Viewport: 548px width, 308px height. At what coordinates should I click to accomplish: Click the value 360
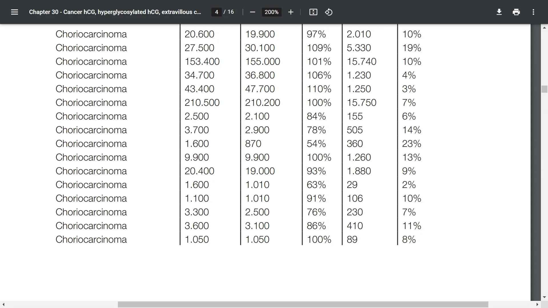355,143
